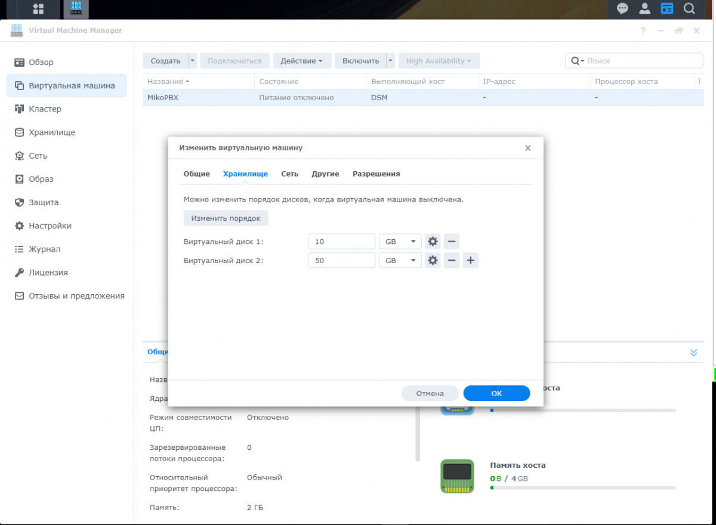Sort by Процессор хоста column header
This screenshot has height=525, width=716.
point(642,81)
